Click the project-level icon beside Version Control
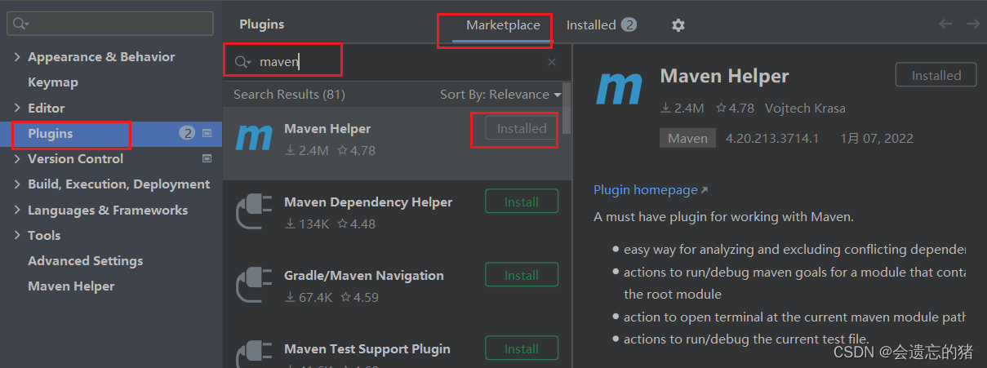Viewport: 987px width, 368px height. (207, 158)
